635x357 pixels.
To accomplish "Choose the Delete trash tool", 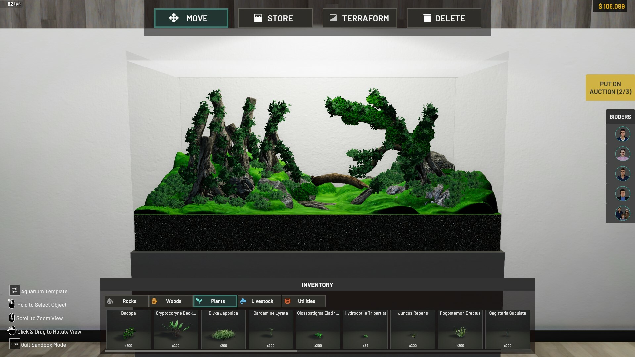I will click(444, 18).
